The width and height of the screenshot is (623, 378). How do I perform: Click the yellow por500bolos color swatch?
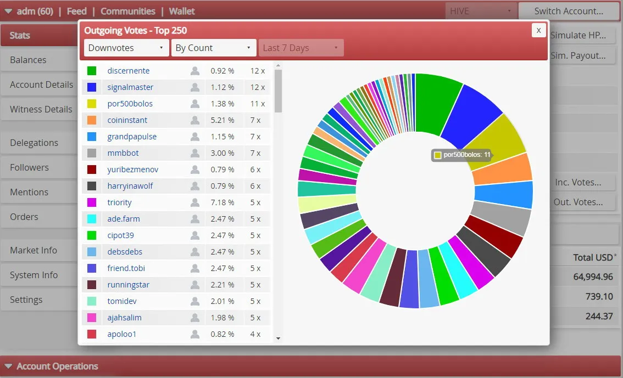92,104
